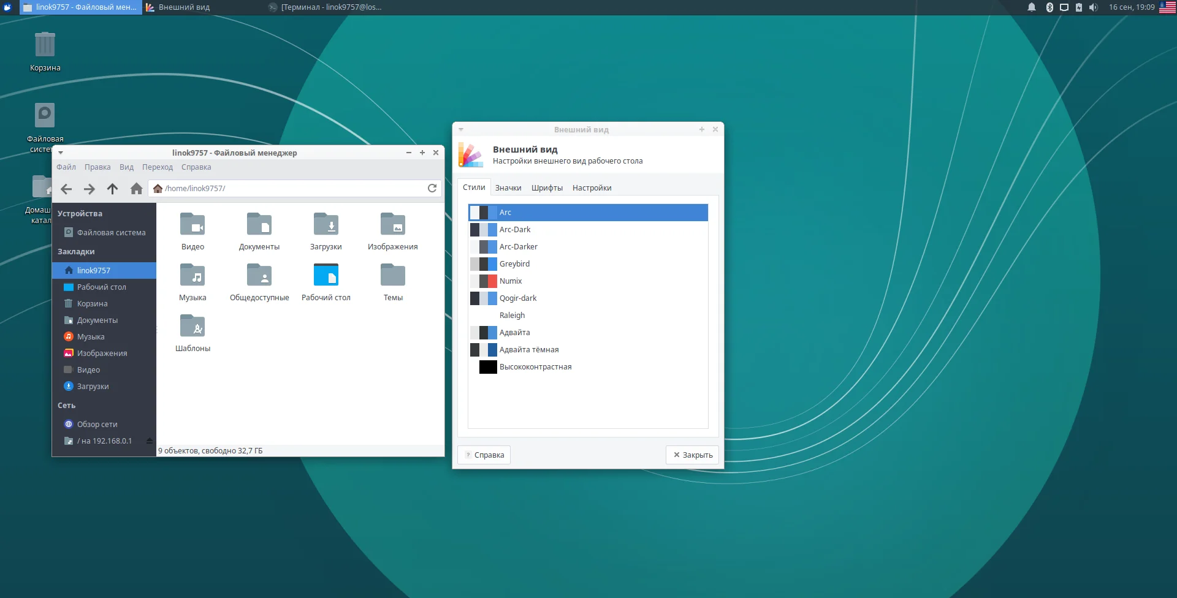Click the /home/linok9757/ address field
Screen dimensions: 1177x598
[295, 188]
